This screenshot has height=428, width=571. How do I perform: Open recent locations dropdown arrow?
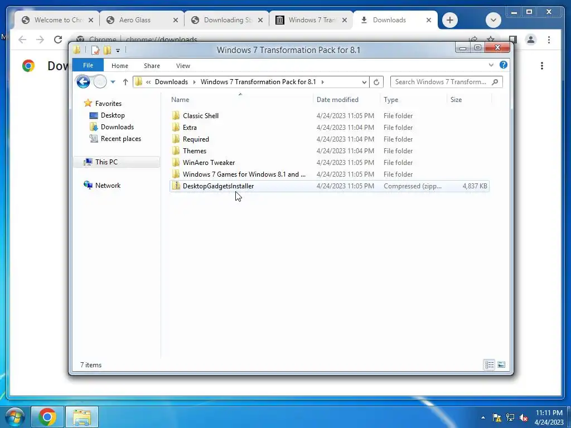(x=113, y=82)
